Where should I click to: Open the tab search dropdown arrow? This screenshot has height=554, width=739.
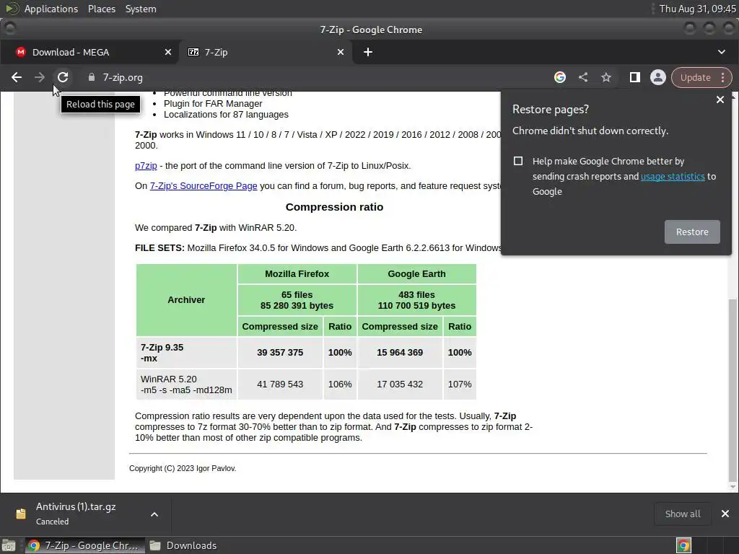(722, 52)
